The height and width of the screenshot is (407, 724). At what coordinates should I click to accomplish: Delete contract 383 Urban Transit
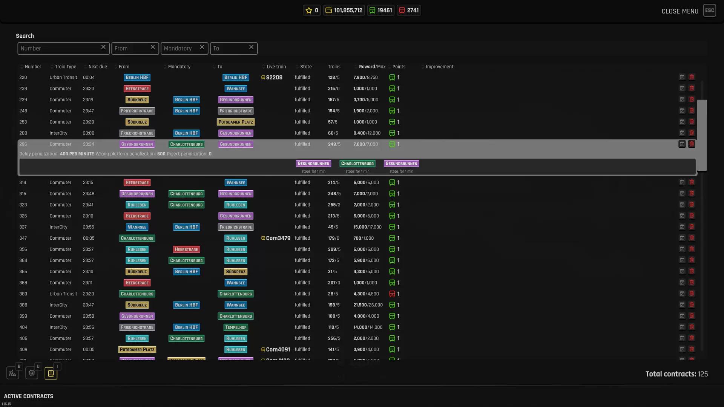692,294
